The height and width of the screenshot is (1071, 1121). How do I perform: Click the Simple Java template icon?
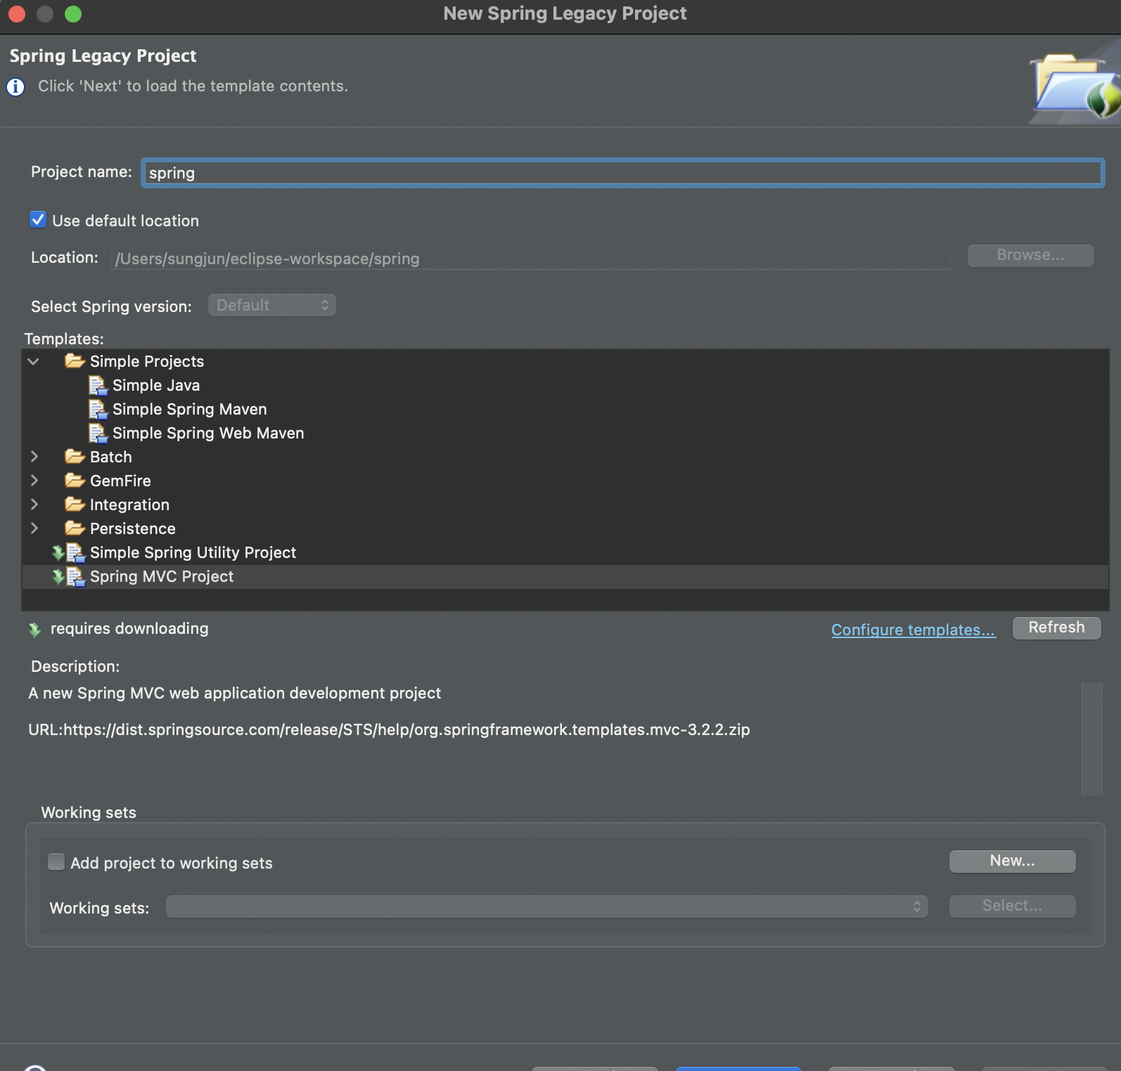[x=98, y=385]
